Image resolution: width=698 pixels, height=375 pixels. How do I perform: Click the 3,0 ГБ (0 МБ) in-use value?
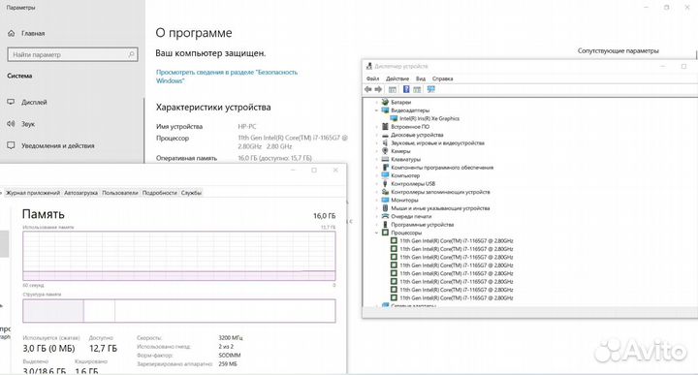click(49, 348)
